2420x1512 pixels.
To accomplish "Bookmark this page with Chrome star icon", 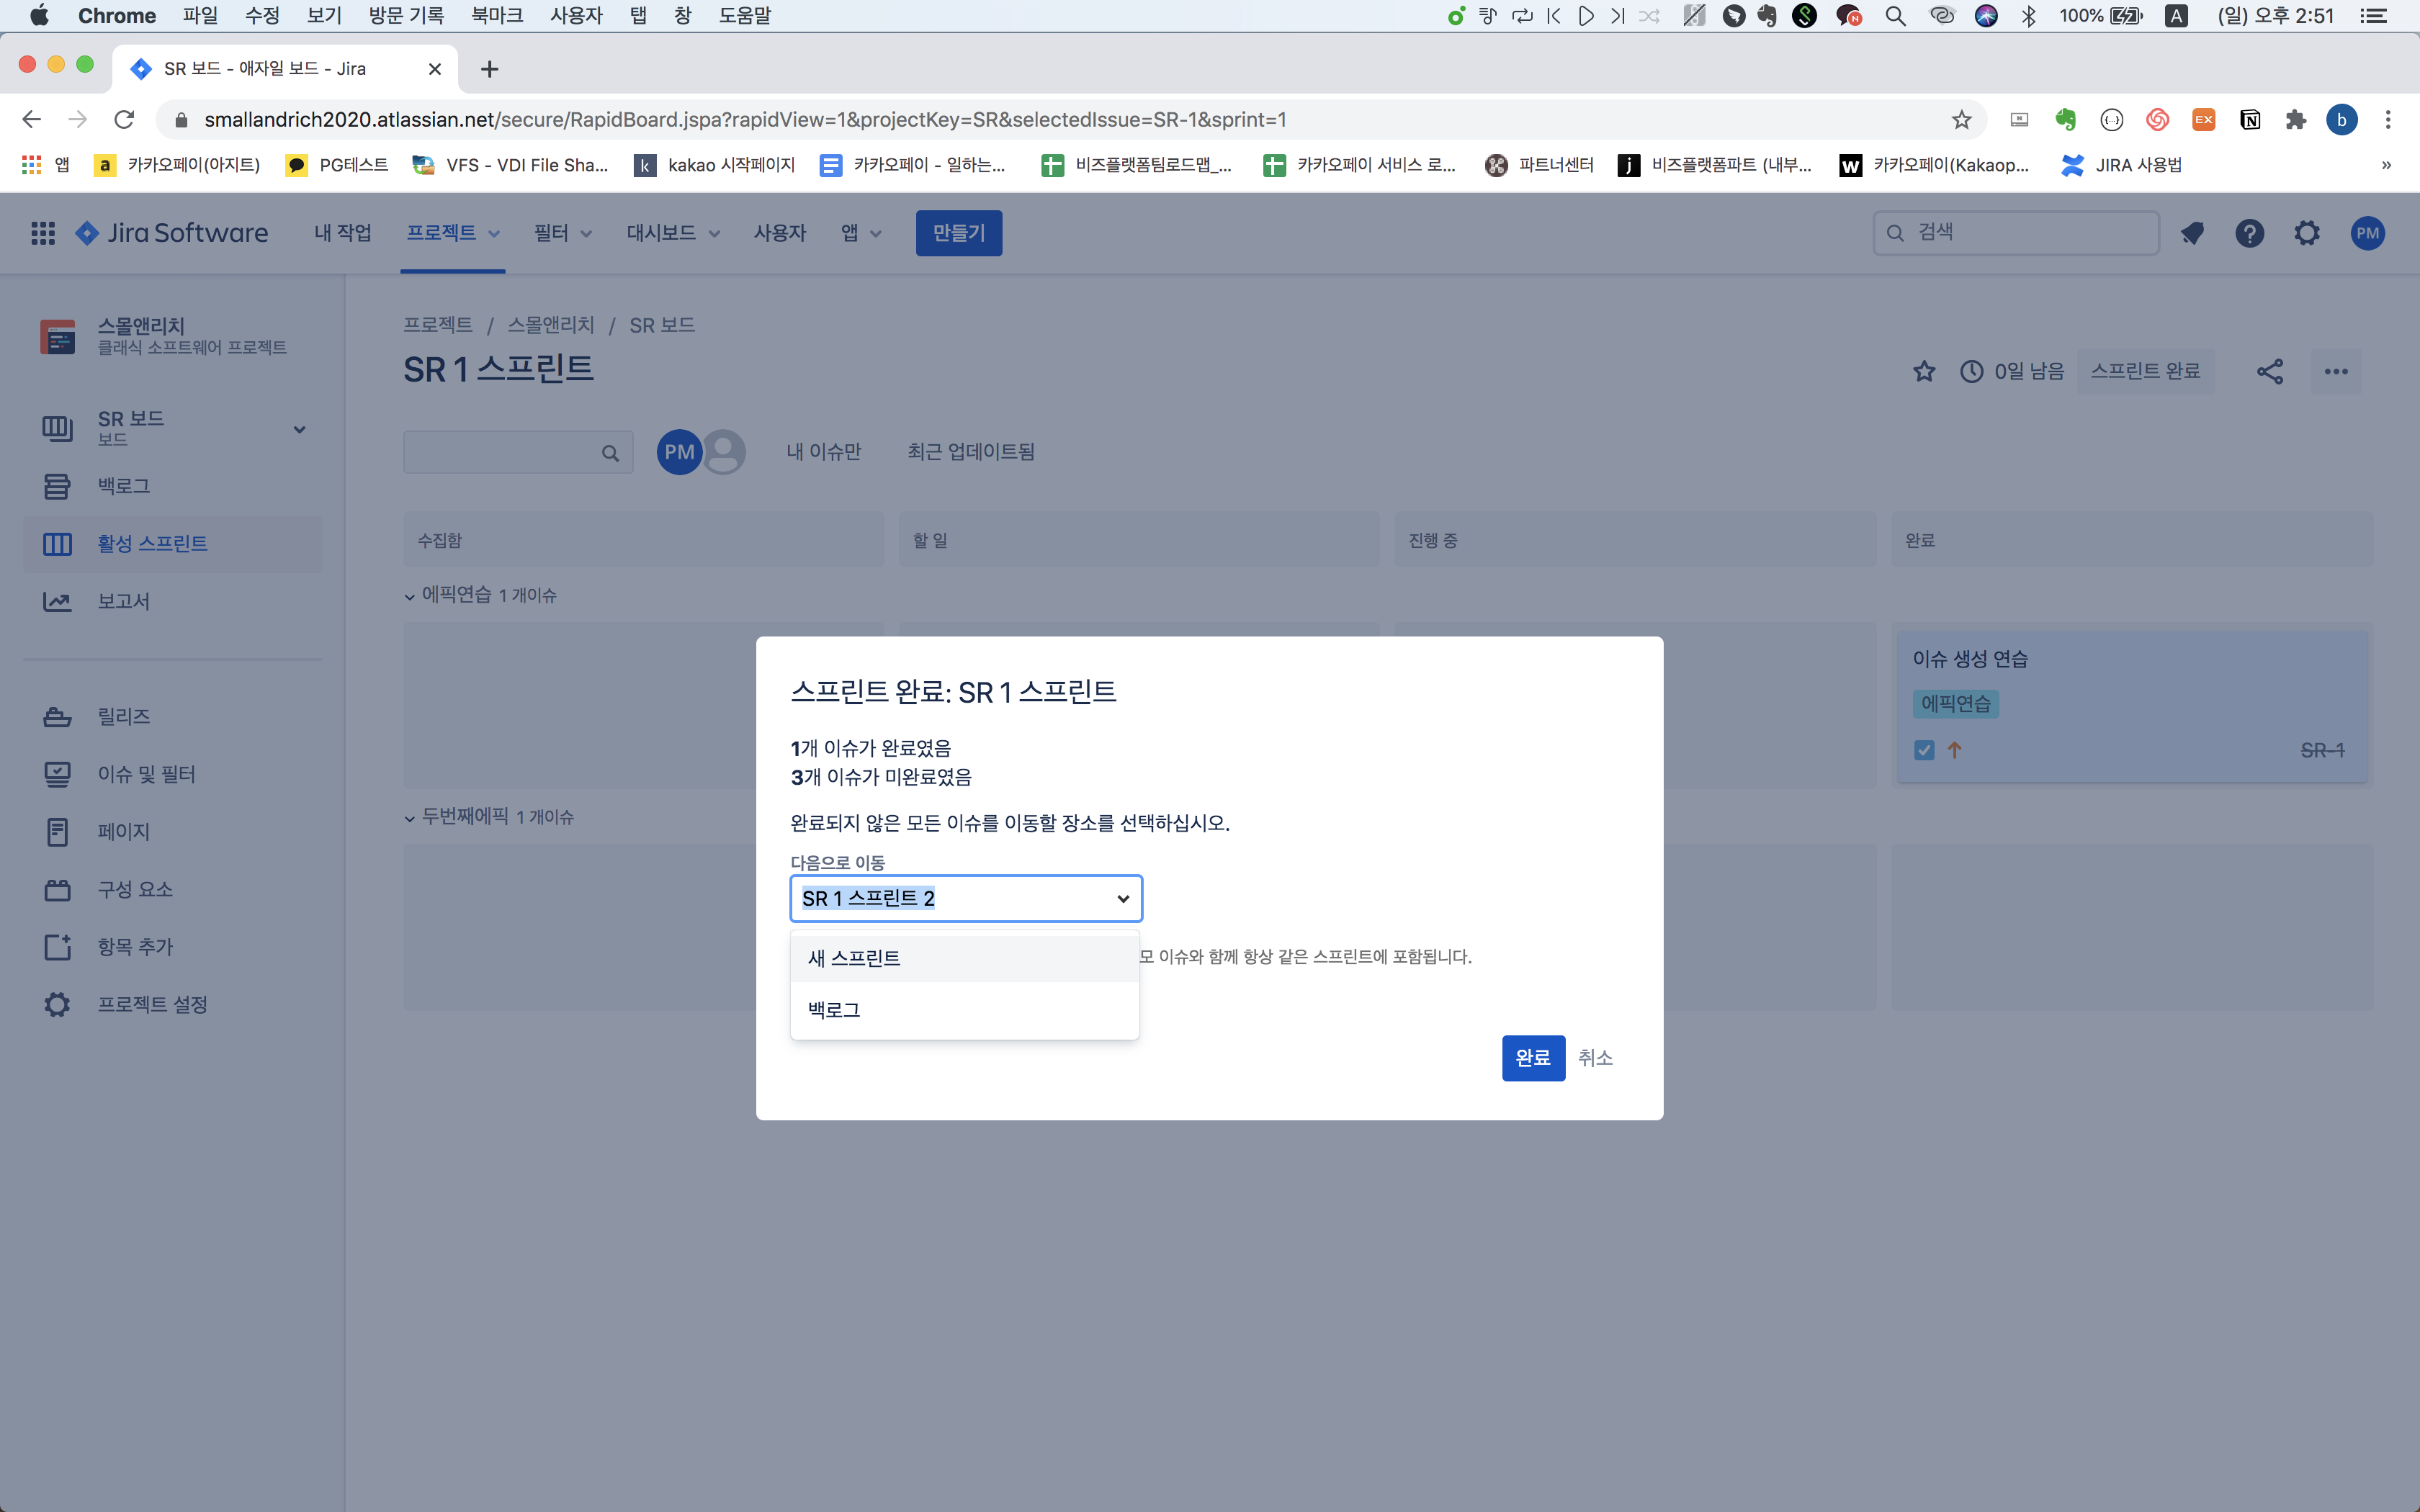I will click(x=1961, y=120).
